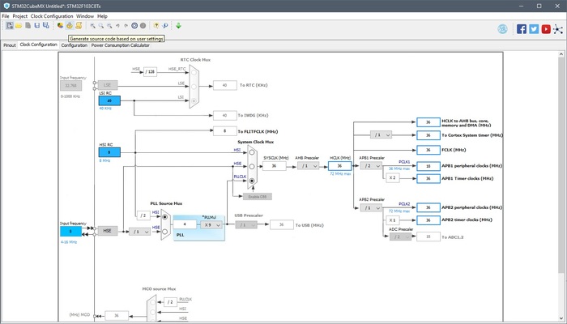
Task: Open the YouTube link icon
Action: click(546, 29)
